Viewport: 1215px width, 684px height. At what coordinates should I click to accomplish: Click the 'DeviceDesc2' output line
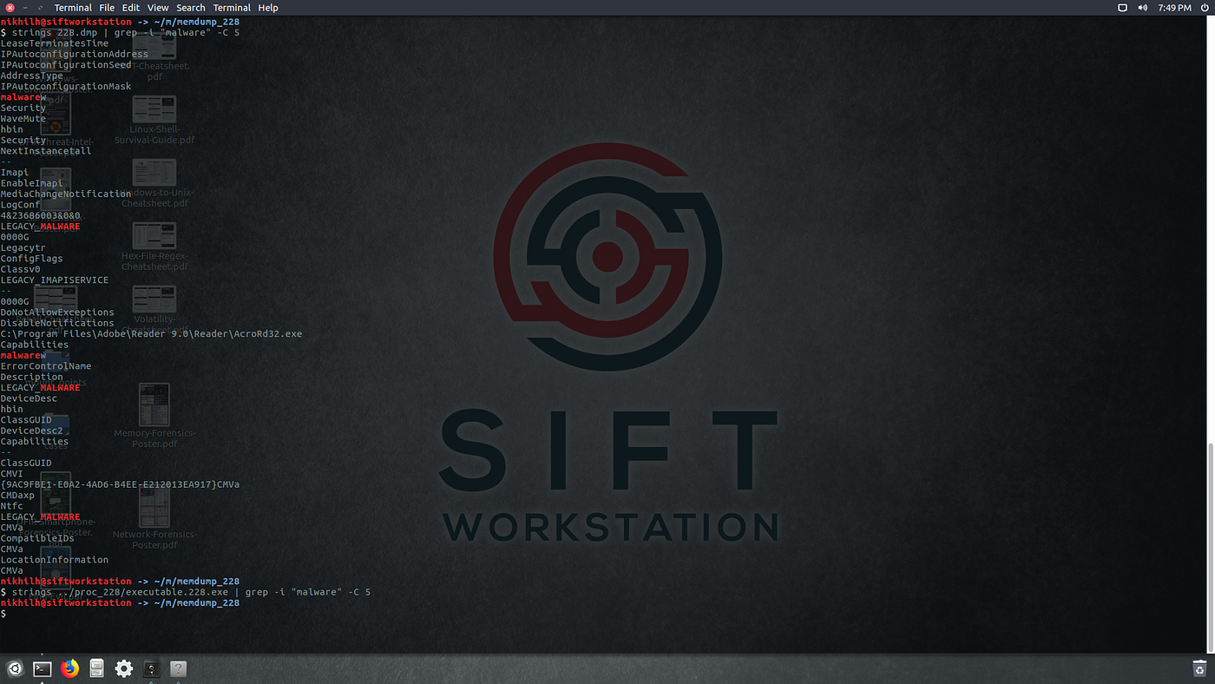click(x=31, y=430)
